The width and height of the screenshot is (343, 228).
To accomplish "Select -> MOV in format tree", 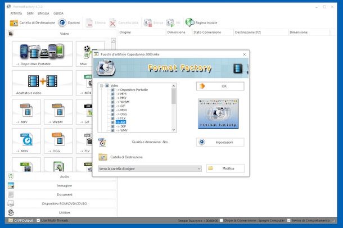I will tap(121, 110).
